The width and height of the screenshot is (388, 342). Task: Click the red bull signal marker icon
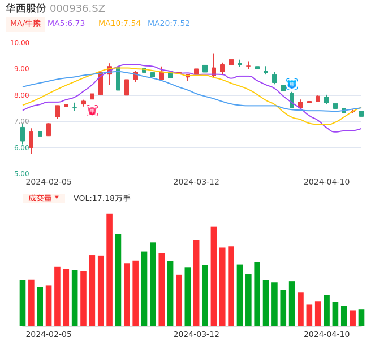pos(92,111)
